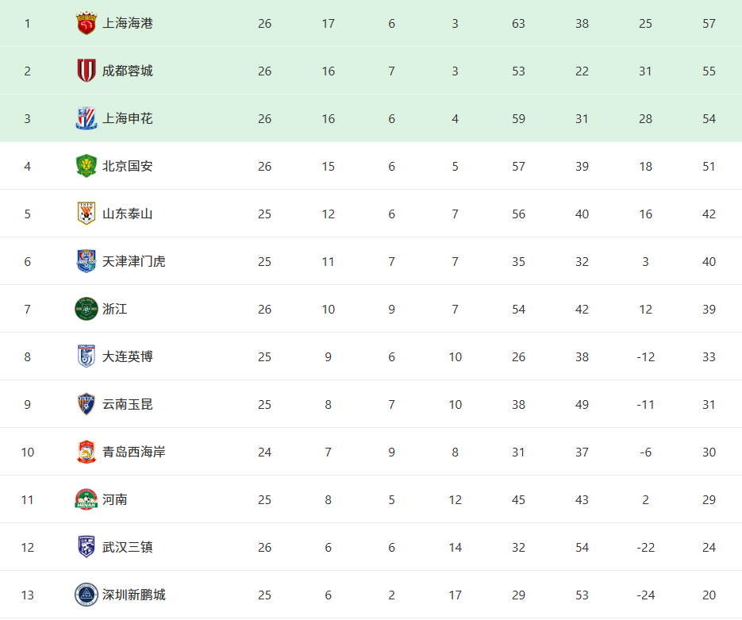Click the 大连英博 team crest

[87, 356]
